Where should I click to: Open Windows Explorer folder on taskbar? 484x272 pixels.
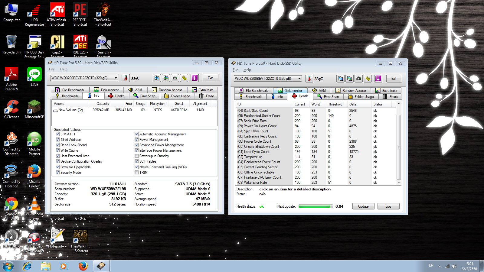pos(46,266)
